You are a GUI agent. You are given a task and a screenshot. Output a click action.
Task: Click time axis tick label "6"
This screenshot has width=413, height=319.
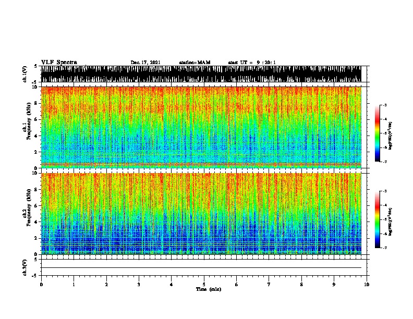click(237, 285)
